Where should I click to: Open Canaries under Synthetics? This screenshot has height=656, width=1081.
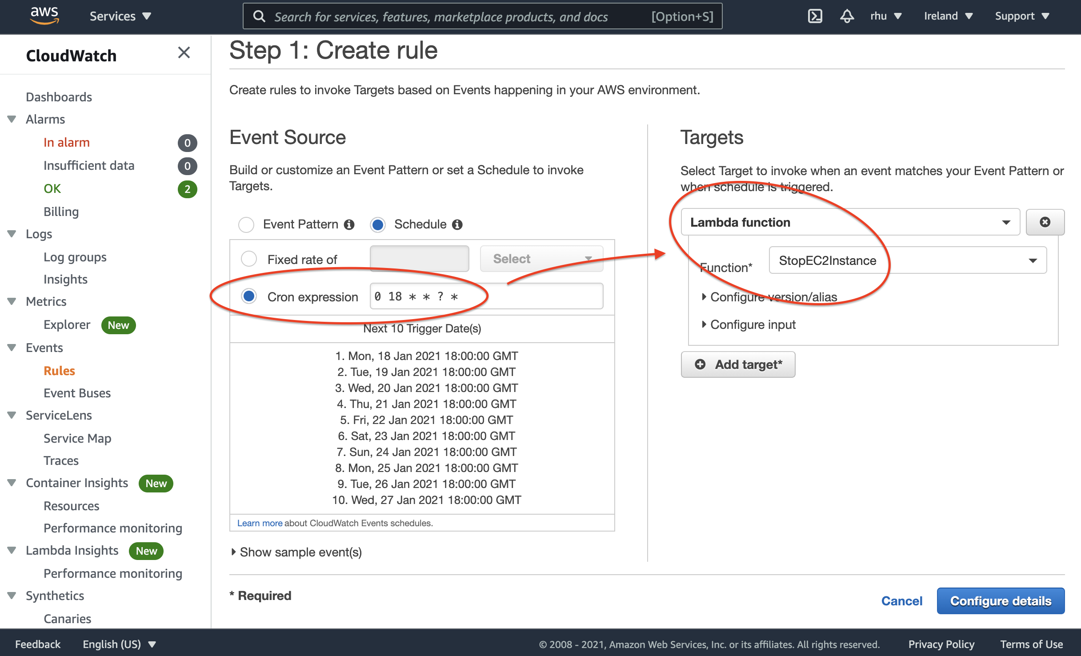[67, 619]
